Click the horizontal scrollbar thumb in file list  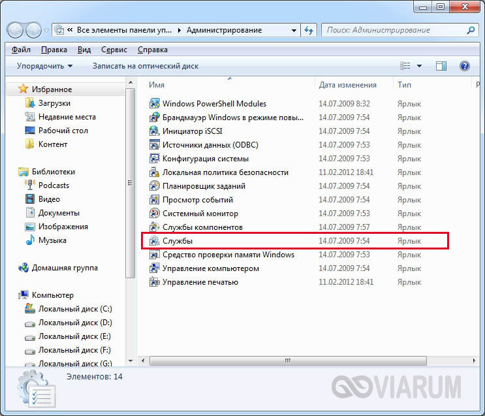(x=288, y=360)
